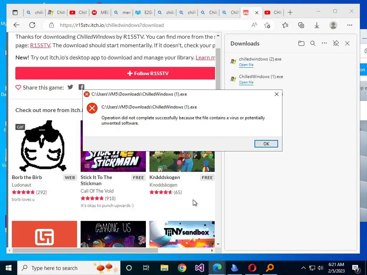
Task: Open a new browser tab
Action: coord(290,13)
